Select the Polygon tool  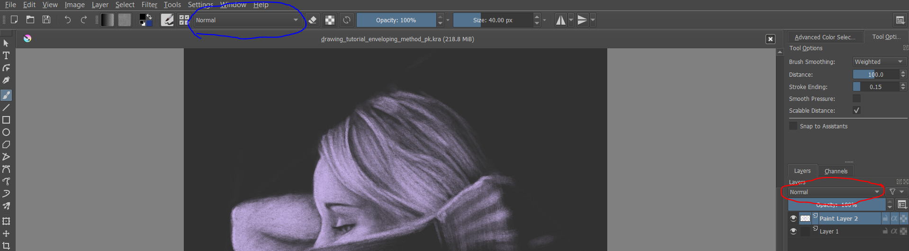click(x=6, y=144)
